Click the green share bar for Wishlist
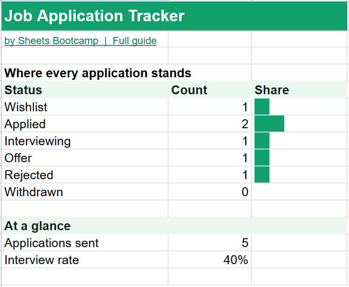The width and height of the screenshot is (349, 287). click(x=262, y=107)
